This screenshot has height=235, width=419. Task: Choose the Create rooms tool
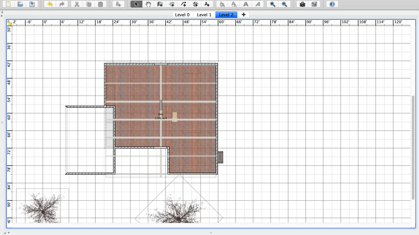coord(172,4)
